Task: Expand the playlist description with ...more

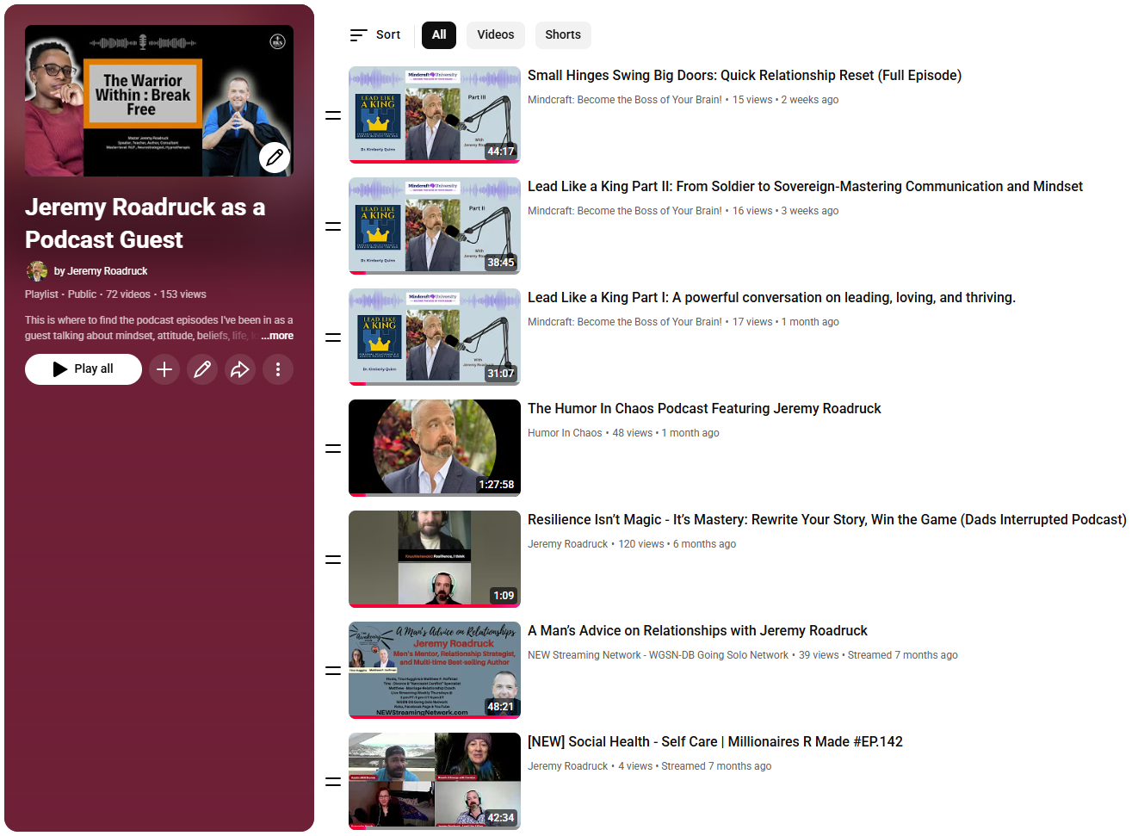Action: 277,335
